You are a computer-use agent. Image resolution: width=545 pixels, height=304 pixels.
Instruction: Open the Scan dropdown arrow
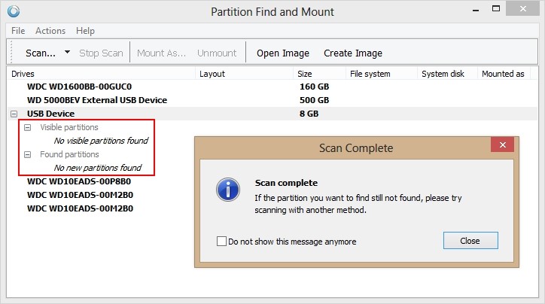tap(68, 53)
